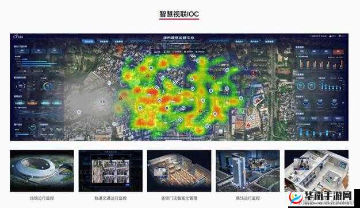The image size is (360, 208).
Task: Open the white floor-plan apartment thumbnail
Action: [316, 171]
